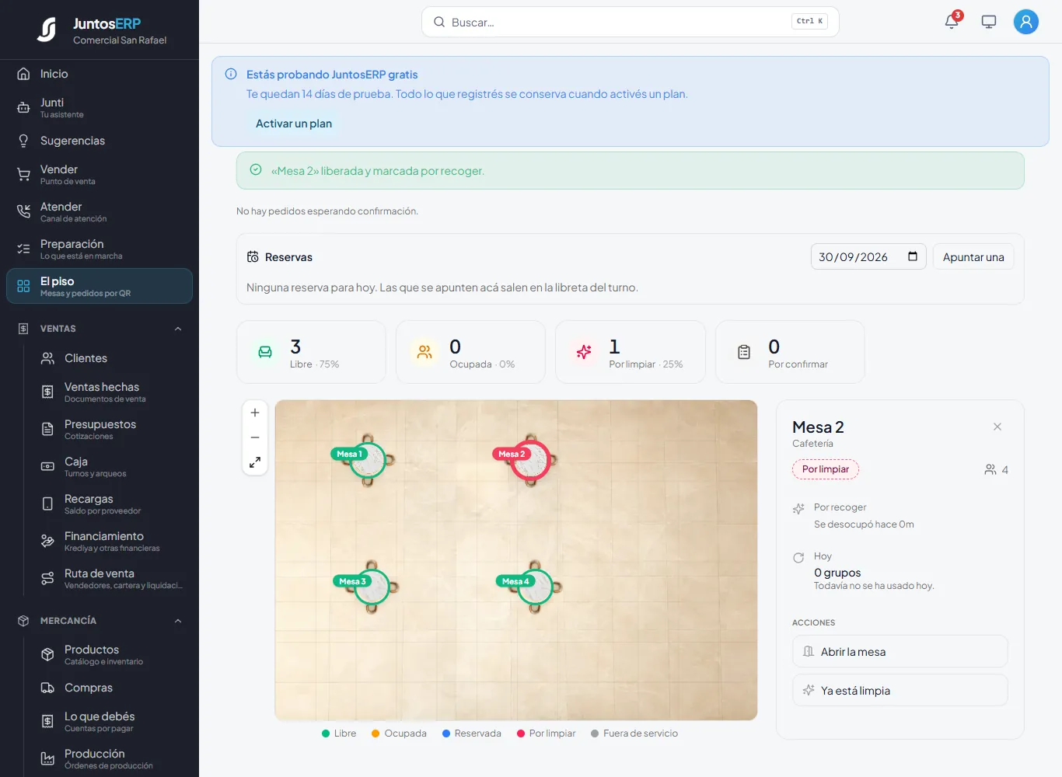Image resolution: width=1062 pixels, height=777 pixels.
Task: Open Clientes under Ventas
Action: (111, 358)
